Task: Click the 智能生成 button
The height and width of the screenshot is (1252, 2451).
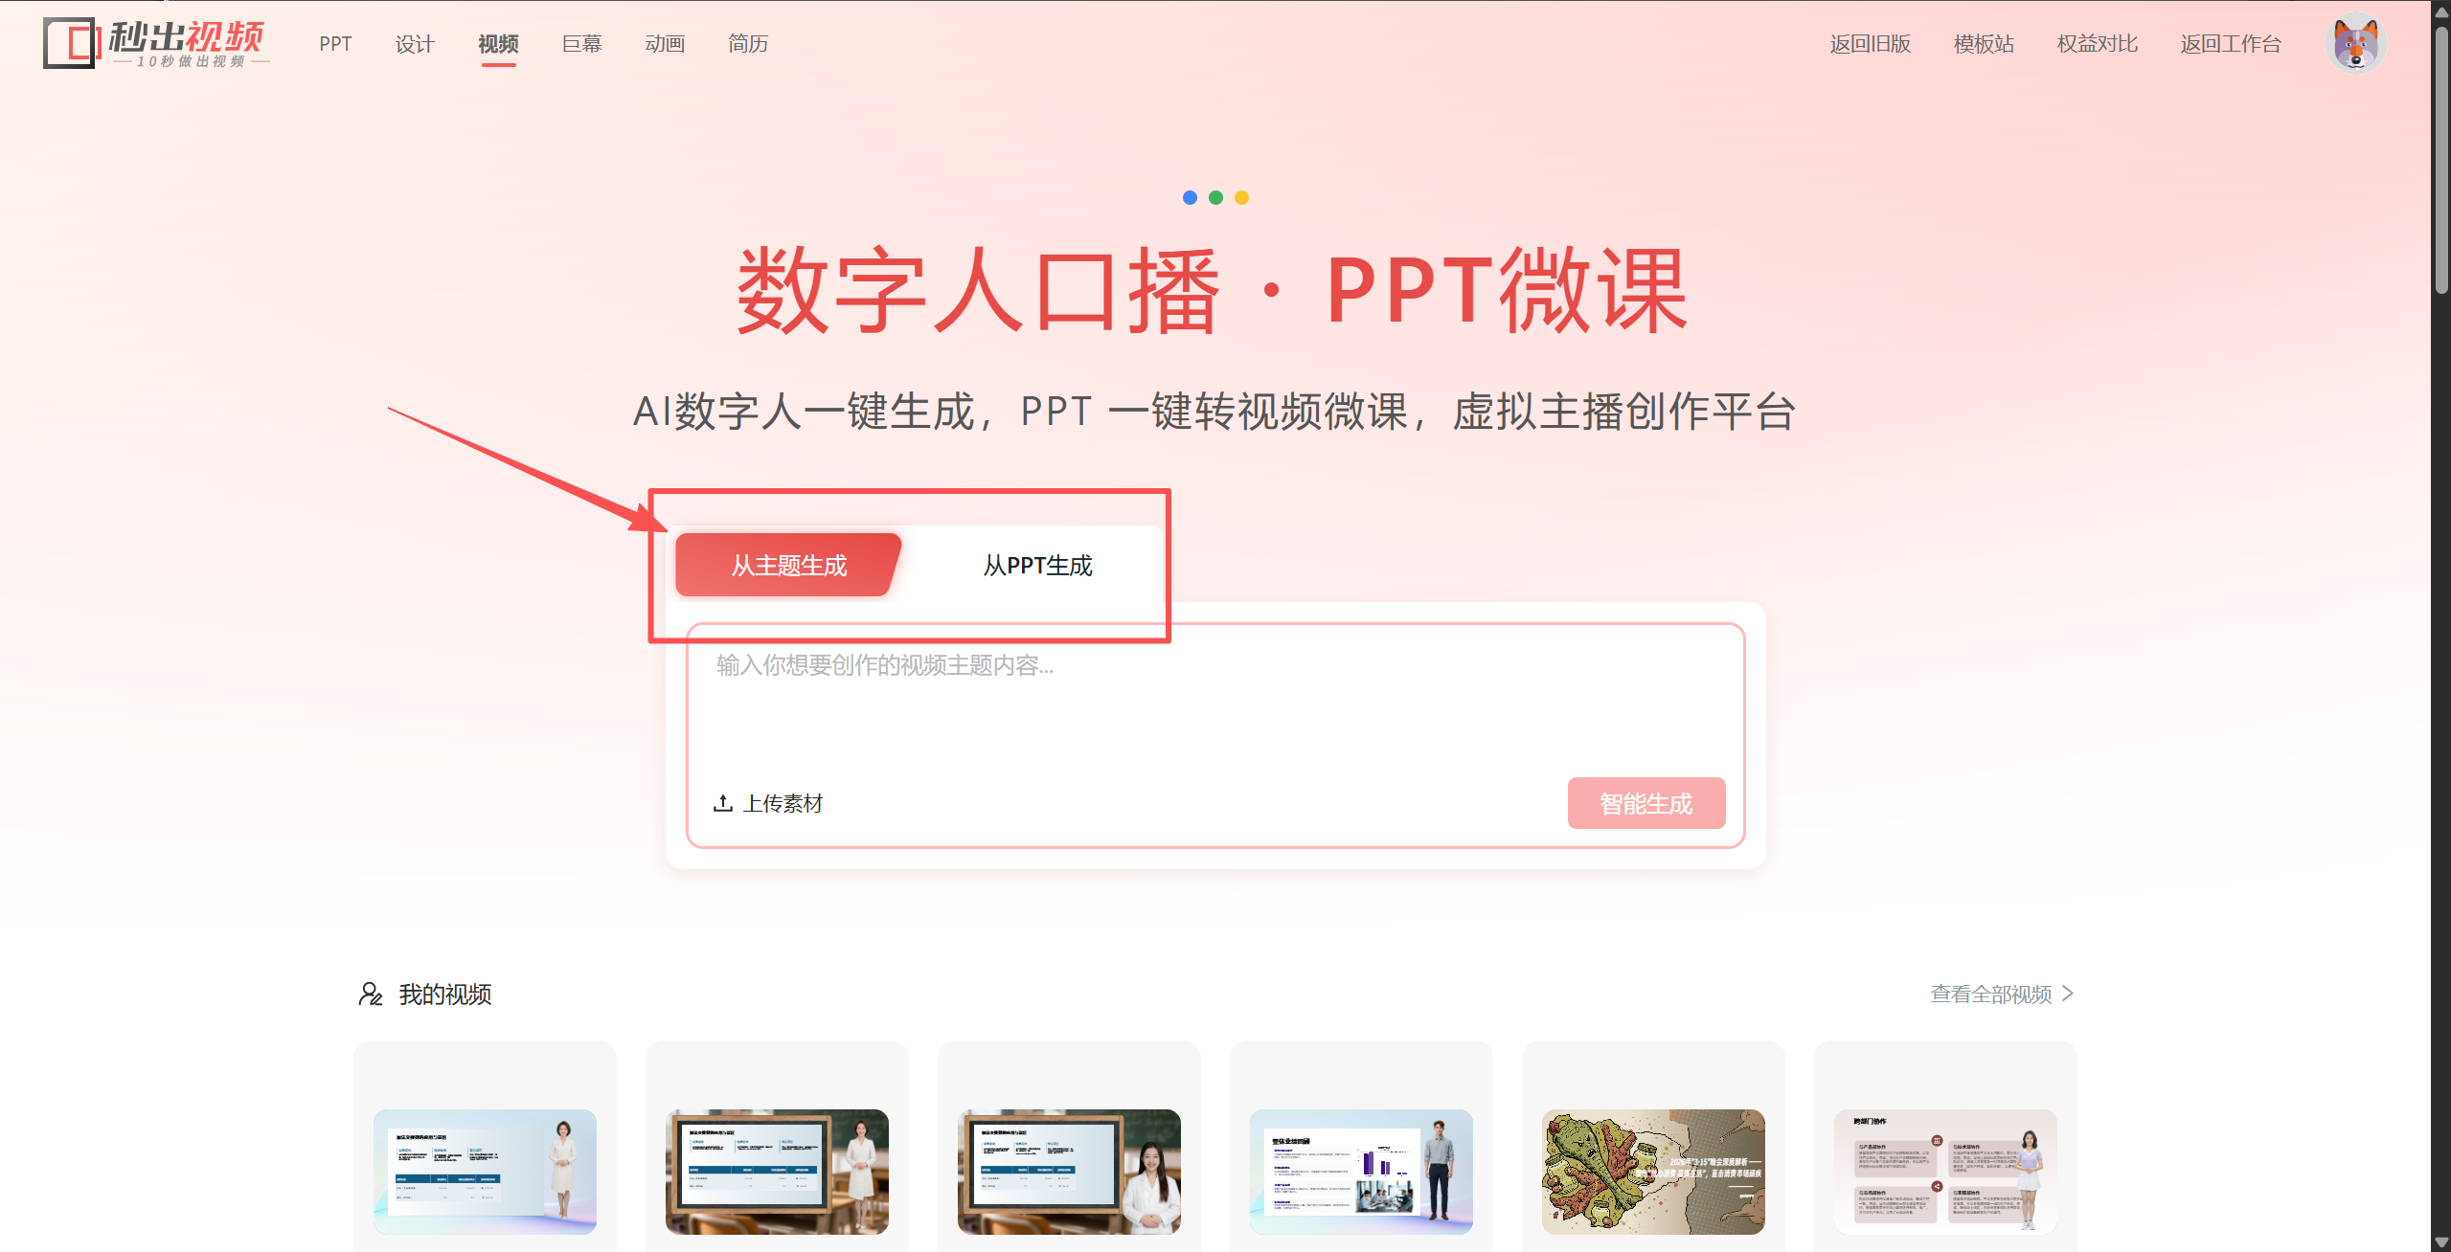Action: 1645,803
